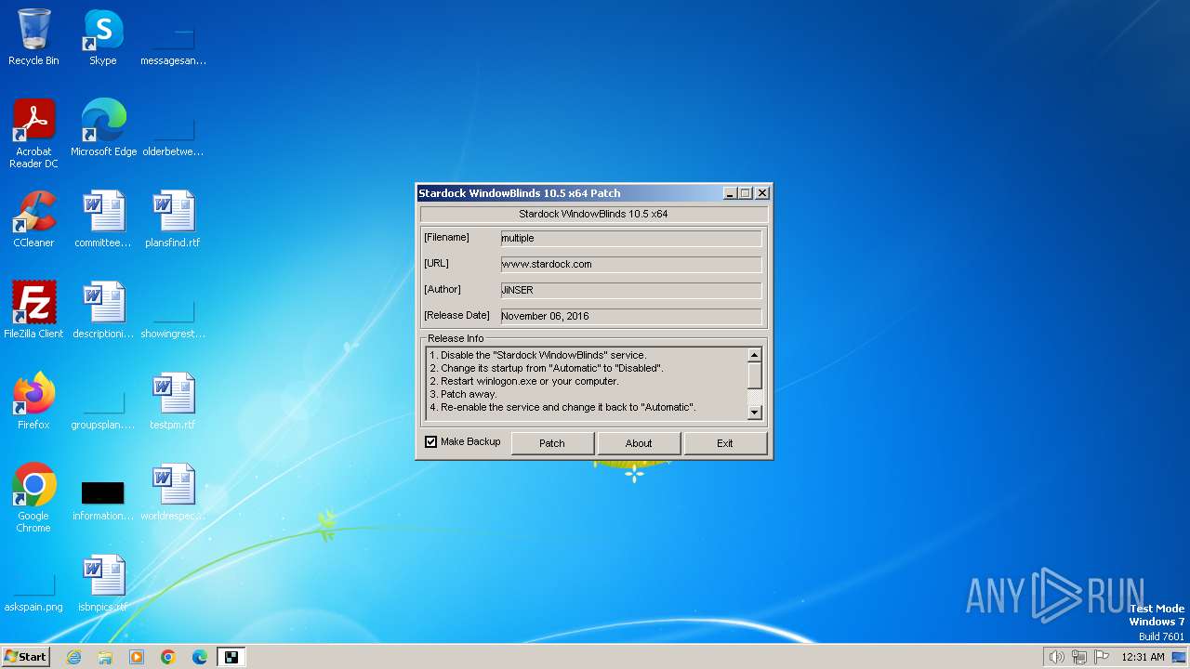Close the Stardock WindowBlinds Patch window

(762, 193)
